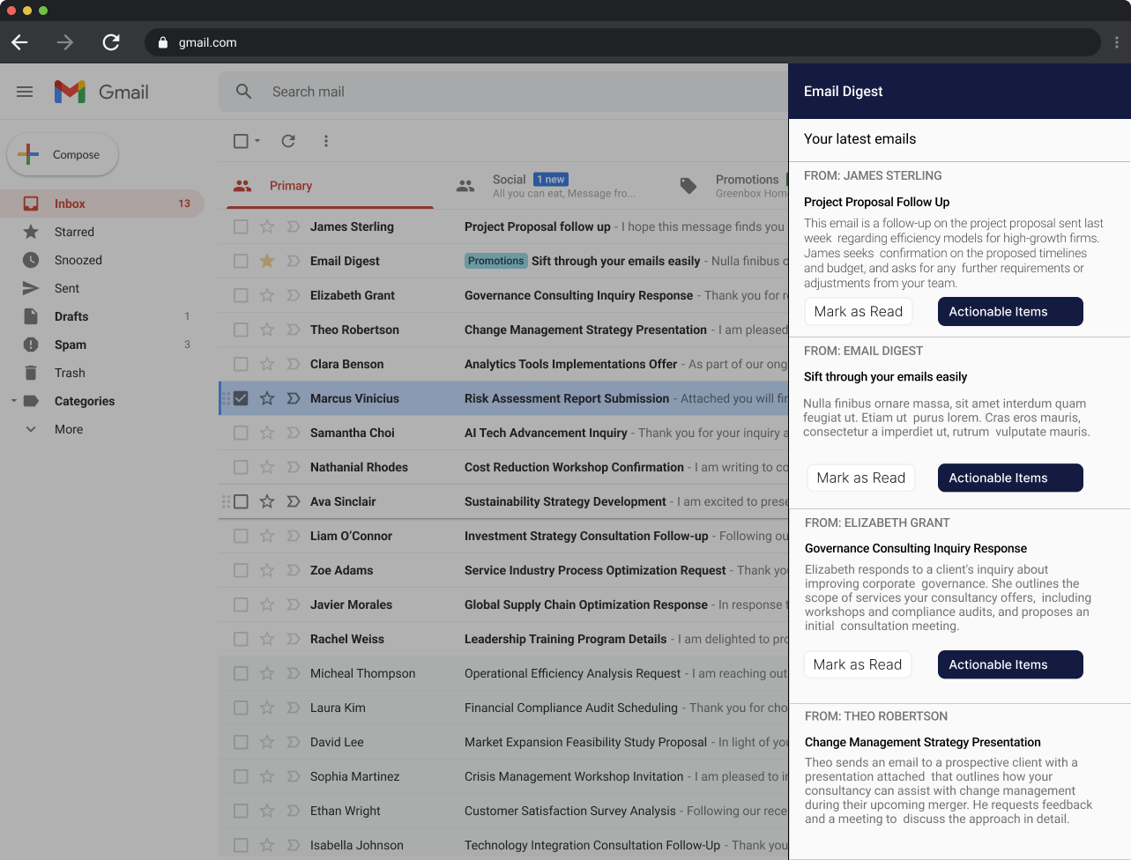Open the Sent folder
The height and width of the screenshot is (860, 1131).
pos(102,288)
